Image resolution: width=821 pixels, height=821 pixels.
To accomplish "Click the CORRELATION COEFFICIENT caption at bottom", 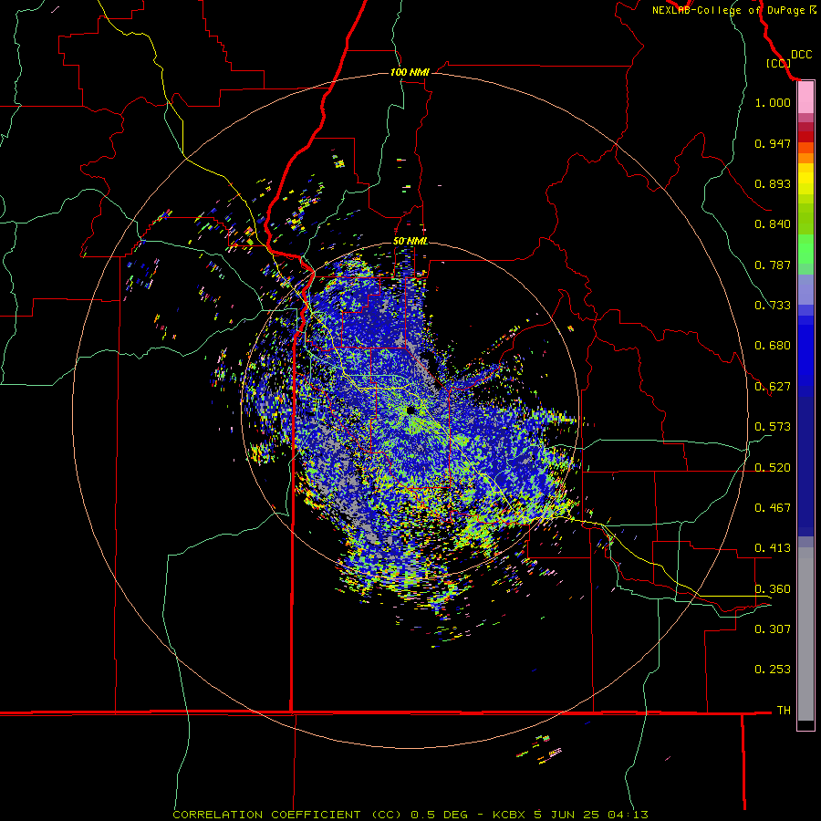I will [x=410, y=815].
